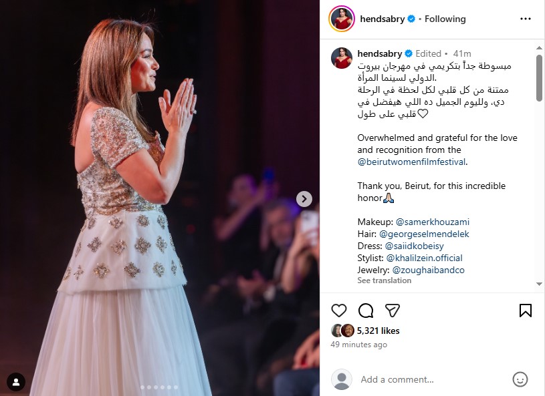Viewport: 545px width, 396px height.
Task: Click See translation under caption
Action: point(384,280)
